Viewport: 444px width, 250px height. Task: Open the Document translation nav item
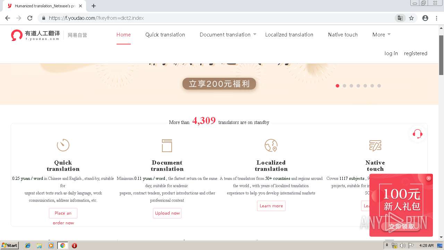tap(225, 35)
